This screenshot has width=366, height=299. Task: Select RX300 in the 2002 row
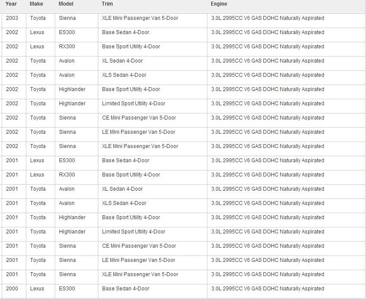(67, 47)
